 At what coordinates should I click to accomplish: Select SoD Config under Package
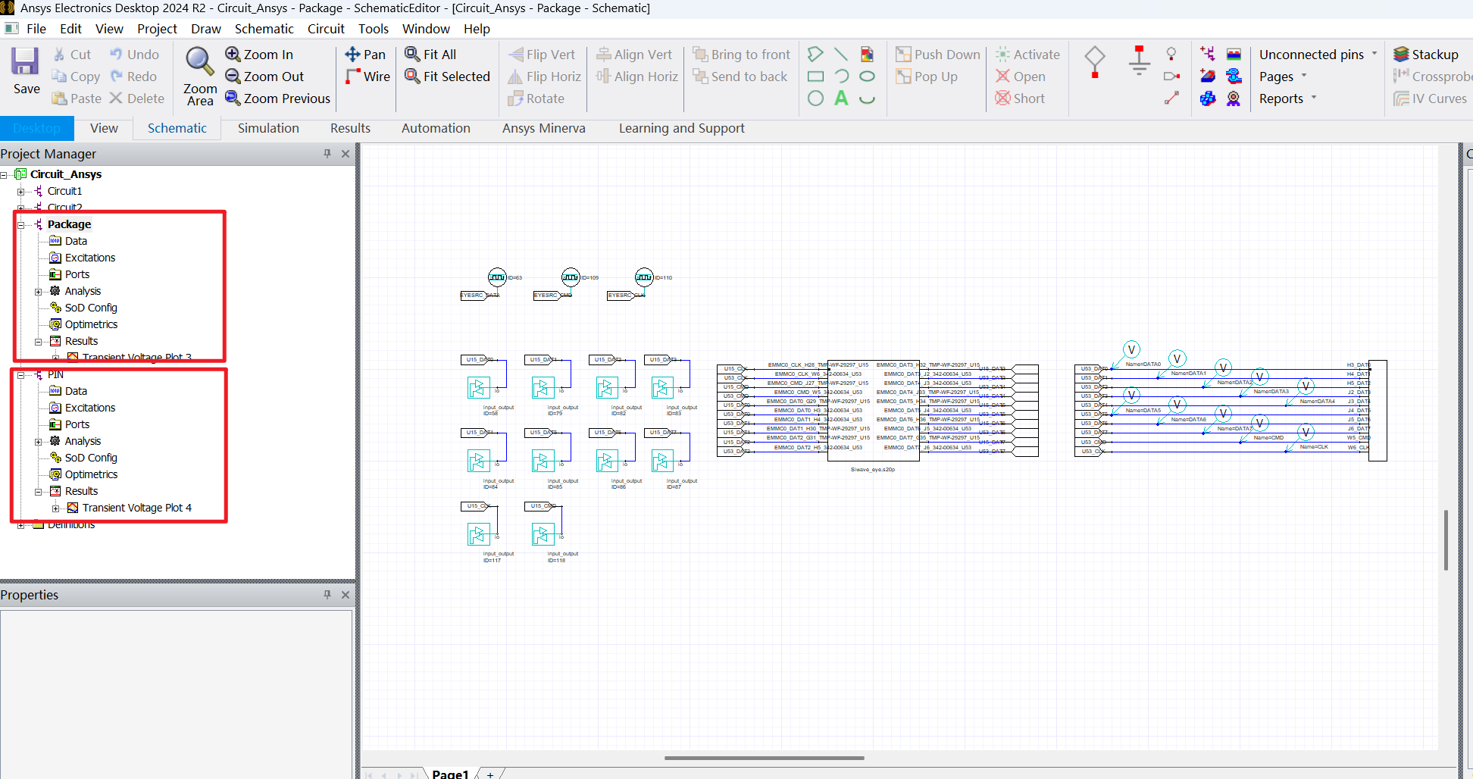pyautogui.click(x=83, y=308)
